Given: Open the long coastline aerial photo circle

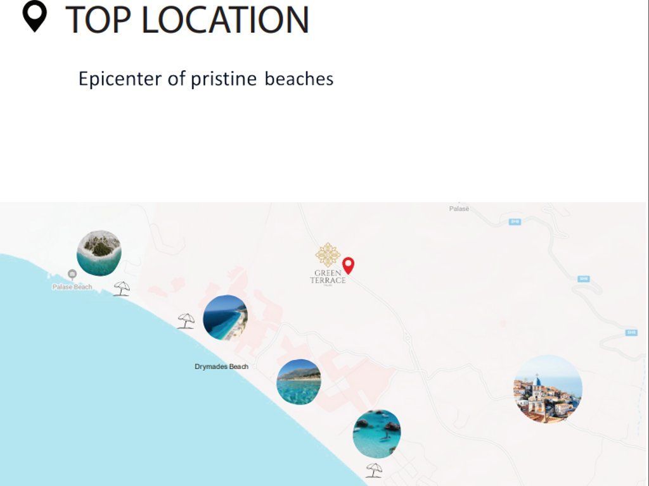Looking at the screenshot, I should tap(225, 317).
